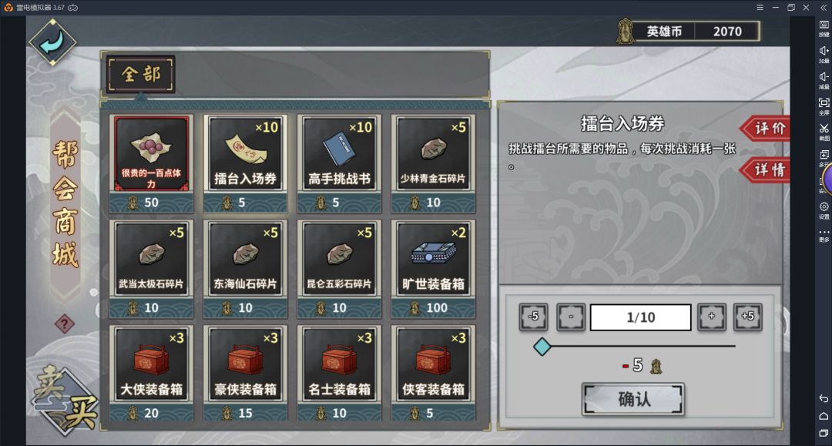Toggle the 卖/买 buy-sell switch

click(65, 399)
